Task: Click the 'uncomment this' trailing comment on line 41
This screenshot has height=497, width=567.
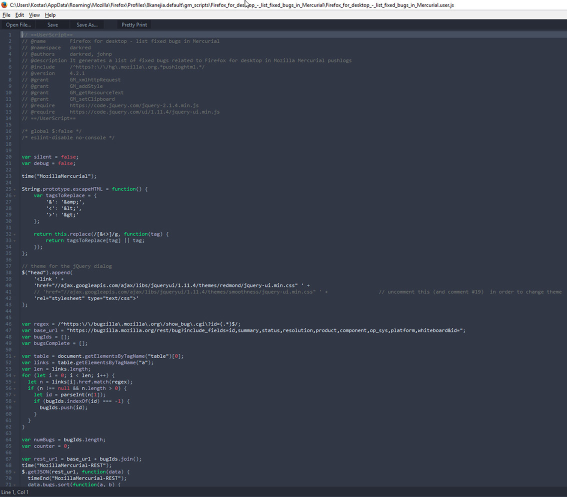Action: coord(470,292)
